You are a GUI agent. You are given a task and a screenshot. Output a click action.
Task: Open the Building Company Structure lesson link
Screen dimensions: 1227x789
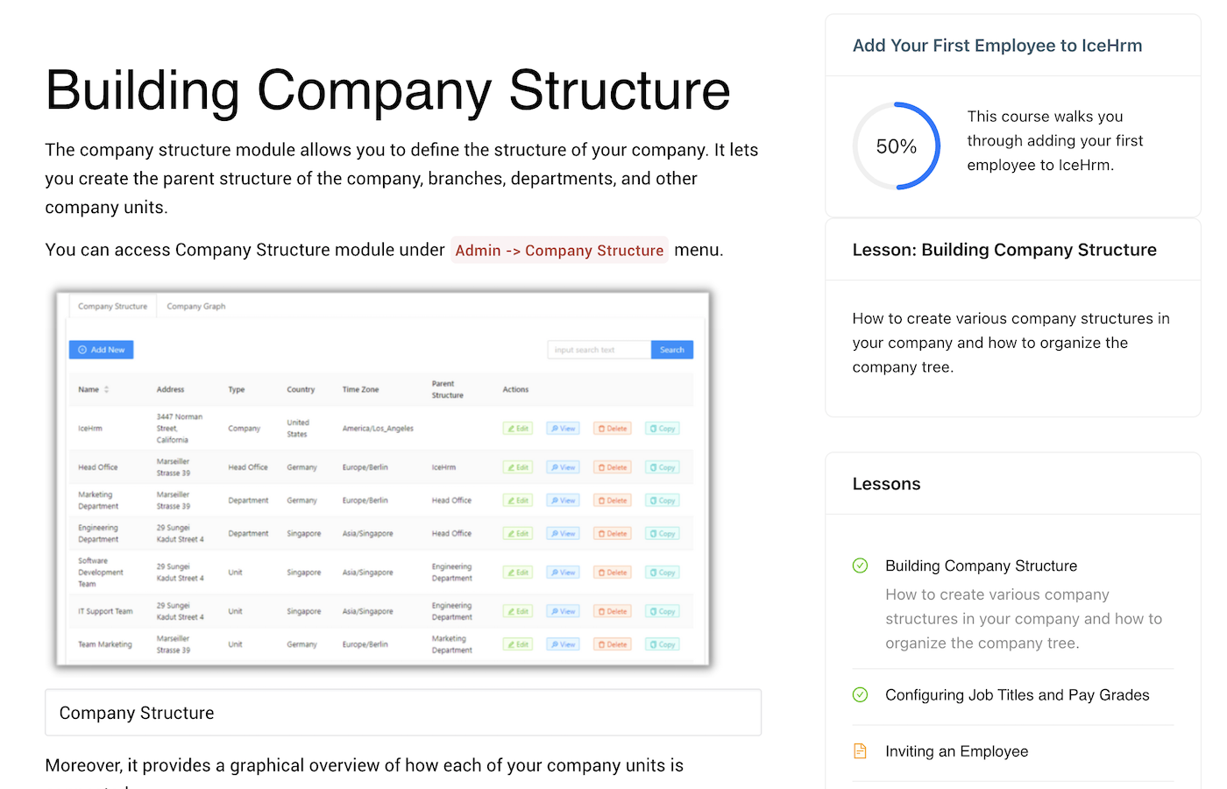[981, 566]
